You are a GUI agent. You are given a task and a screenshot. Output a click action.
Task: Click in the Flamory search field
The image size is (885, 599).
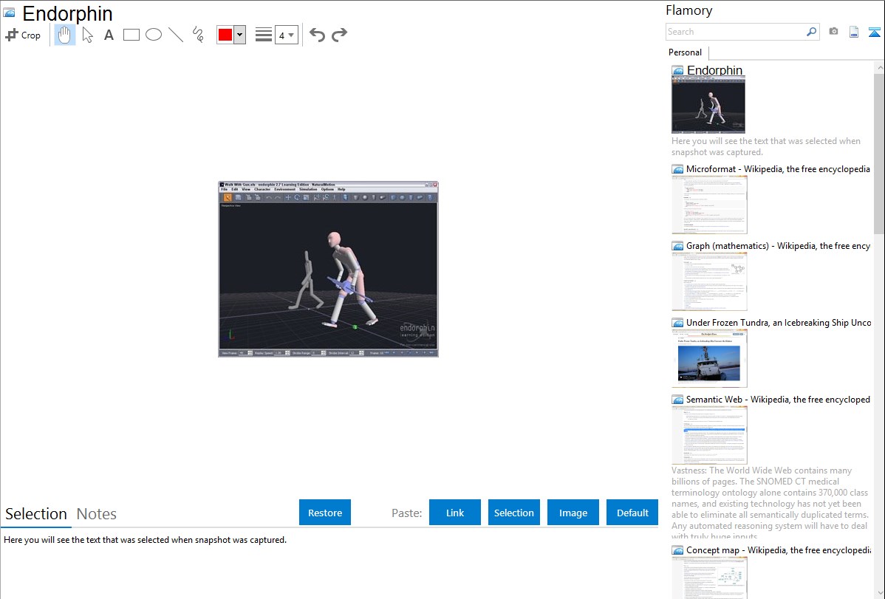click(x=735, y=32)
